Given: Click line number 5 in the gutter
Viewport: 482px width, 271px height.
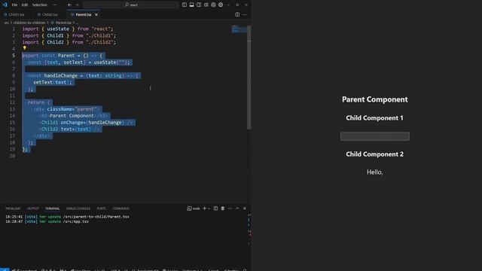Looking at the screenshot, I should pyautogui.click(x=14, y=56).
